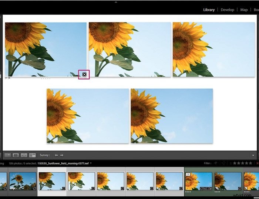Select first survey photo of sunflower with stem
Viewport: 259px width, 199px height.
tap(46, 49)
